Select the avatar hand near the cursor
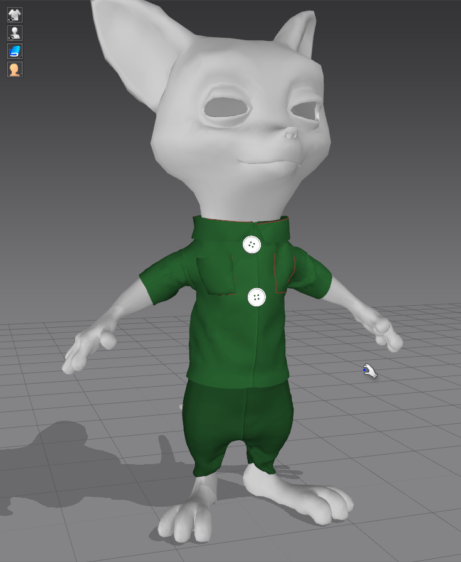 (x=384, y=333)
